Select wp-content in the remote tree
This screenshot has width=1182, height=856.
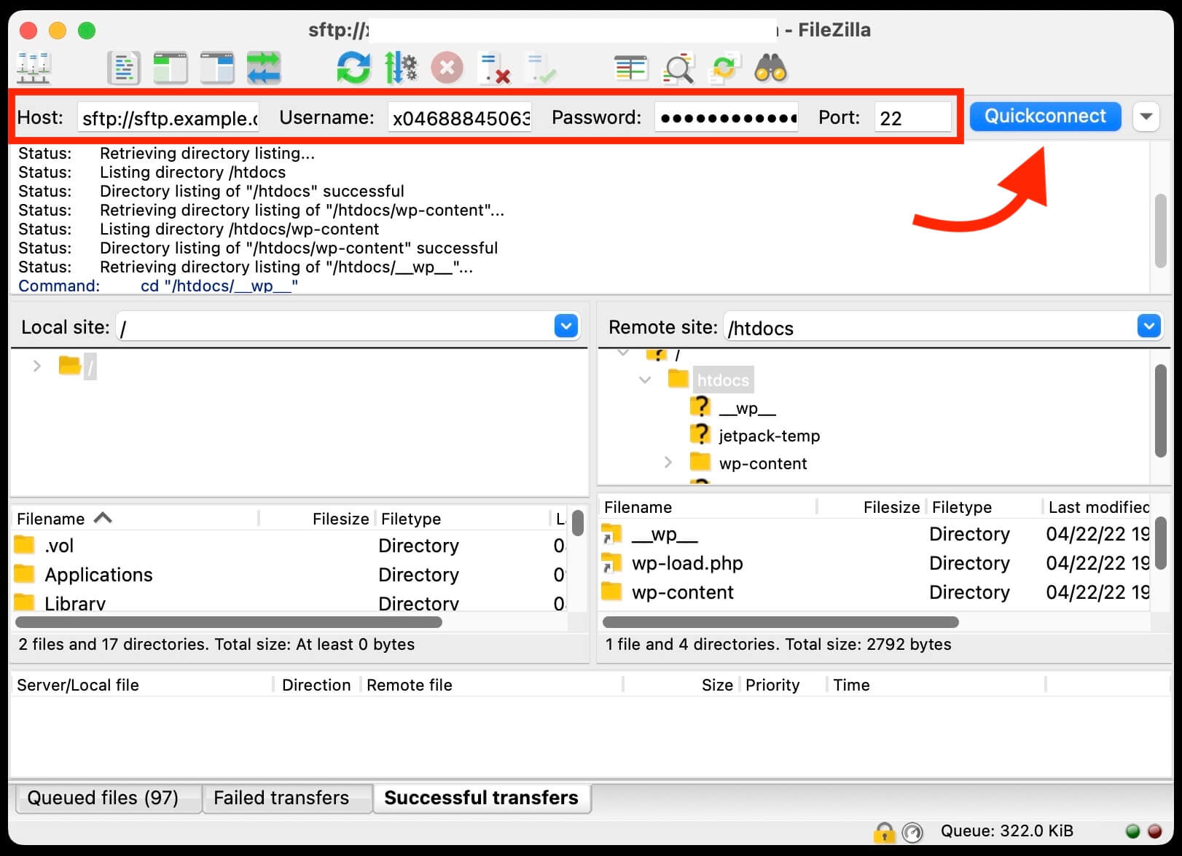pos(763,463)
